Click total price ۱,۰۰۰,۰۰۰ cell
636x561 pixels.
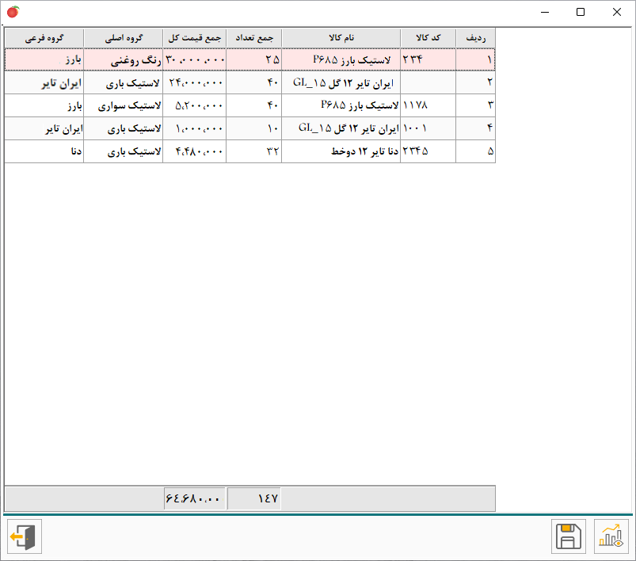tap(194, 128)
